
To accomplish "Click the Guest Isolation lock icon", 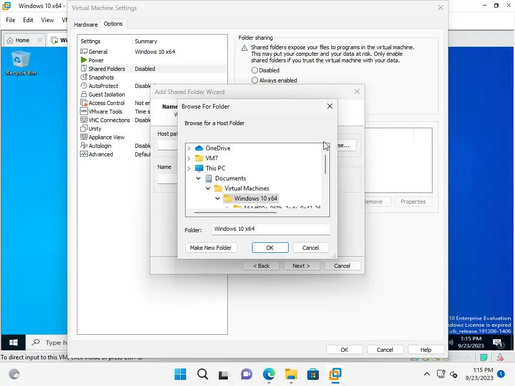I will (x=84, y=94).
